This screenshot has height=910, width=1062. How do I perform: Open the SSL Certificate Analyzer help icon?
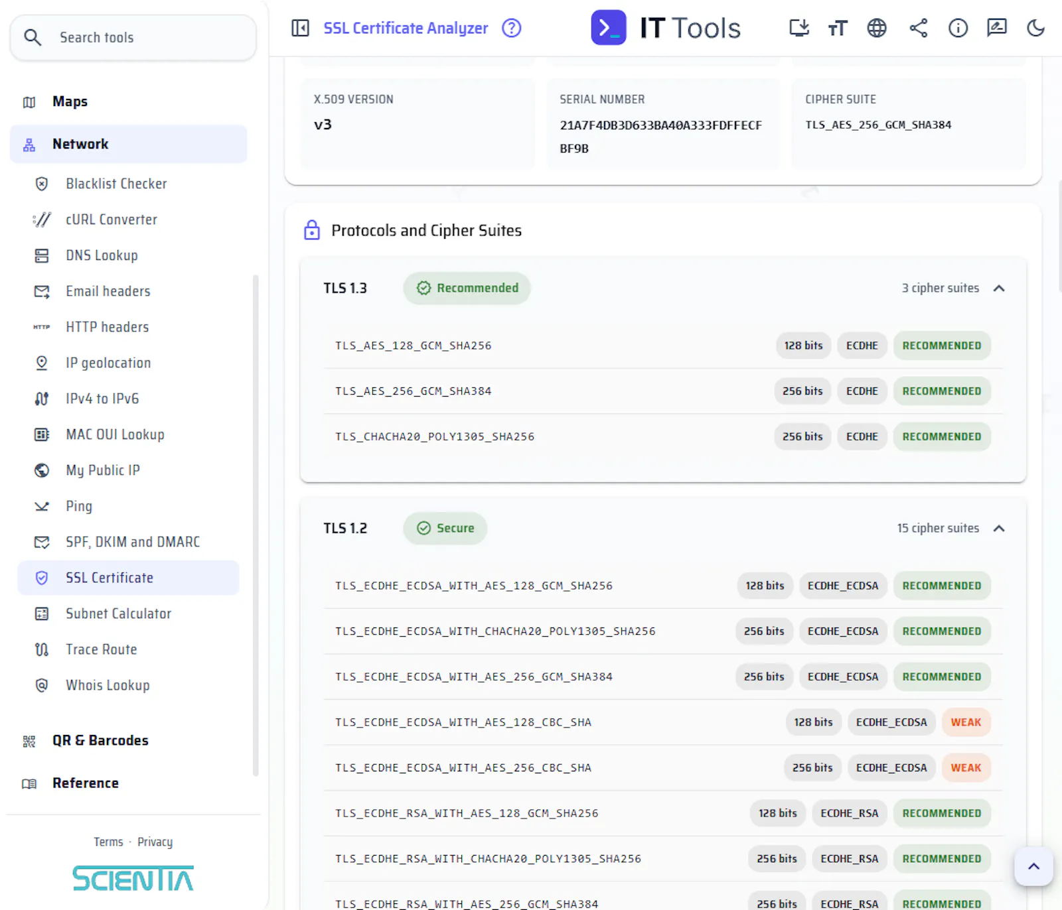511,28
